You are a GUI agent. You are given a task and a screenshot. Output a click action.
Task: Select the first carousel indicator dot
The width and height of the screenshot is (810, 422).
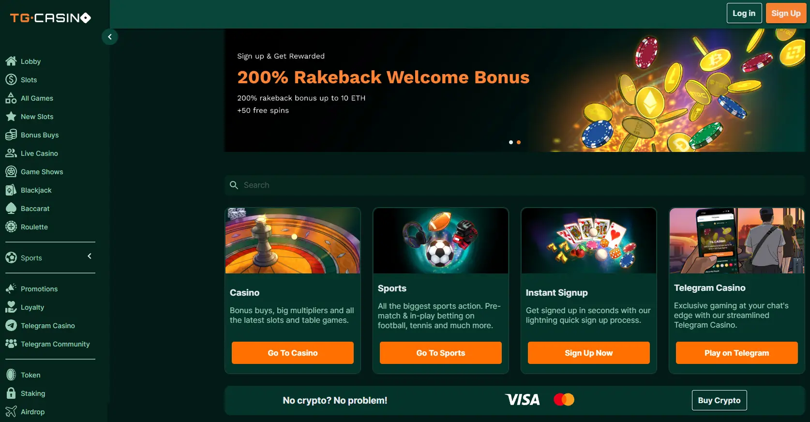pyautogui.click(x=510, y=142)
